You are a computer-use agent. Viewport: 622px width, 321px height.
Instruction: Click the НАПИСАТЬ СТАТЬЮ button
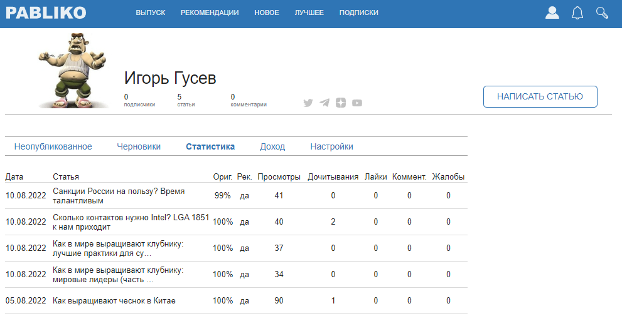click(540, 96)
